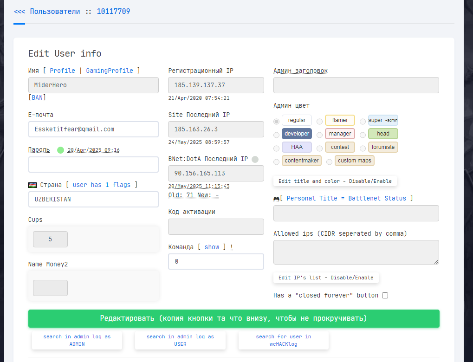
Task: Click search in admin log as ADMIN
Action: coord(77,340)
